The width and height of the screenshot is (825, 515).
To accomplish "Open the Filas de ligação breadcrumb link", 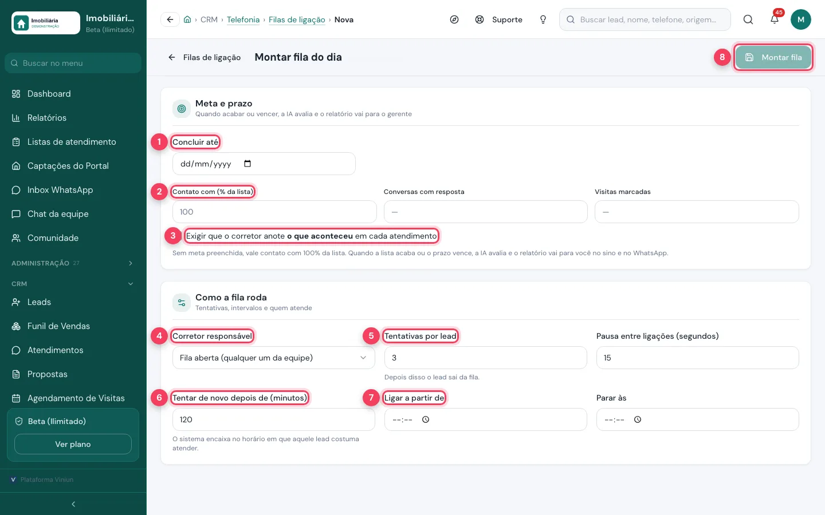I will [297, 19].
